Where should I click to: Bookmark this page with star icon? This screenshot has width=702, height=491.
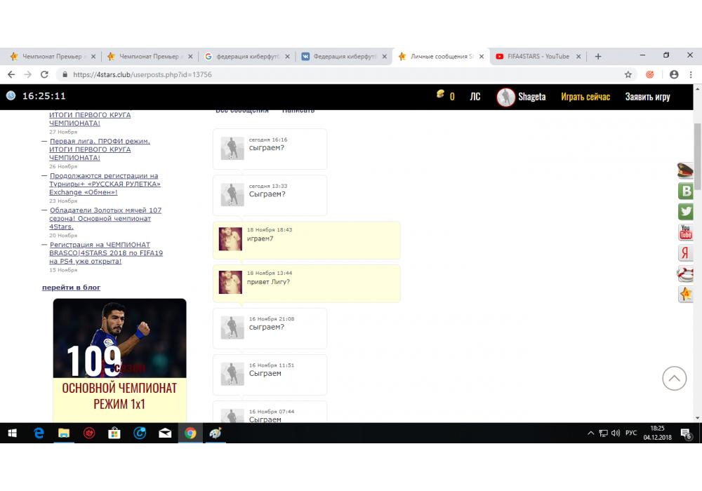[x=628, y=74]
